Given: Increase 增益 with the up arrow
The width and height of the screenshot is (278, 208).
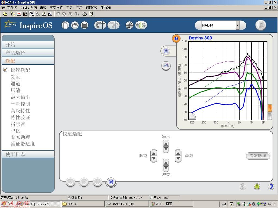Looking at the screenshot, I should (166, 163).
